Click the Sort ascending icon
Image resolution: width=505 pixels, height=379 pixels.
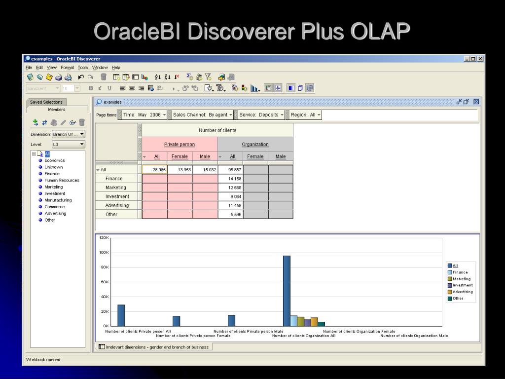(158, 77)
